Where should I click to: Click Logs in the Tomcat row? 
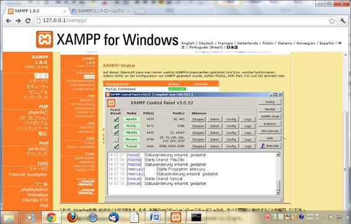[248, 146]
